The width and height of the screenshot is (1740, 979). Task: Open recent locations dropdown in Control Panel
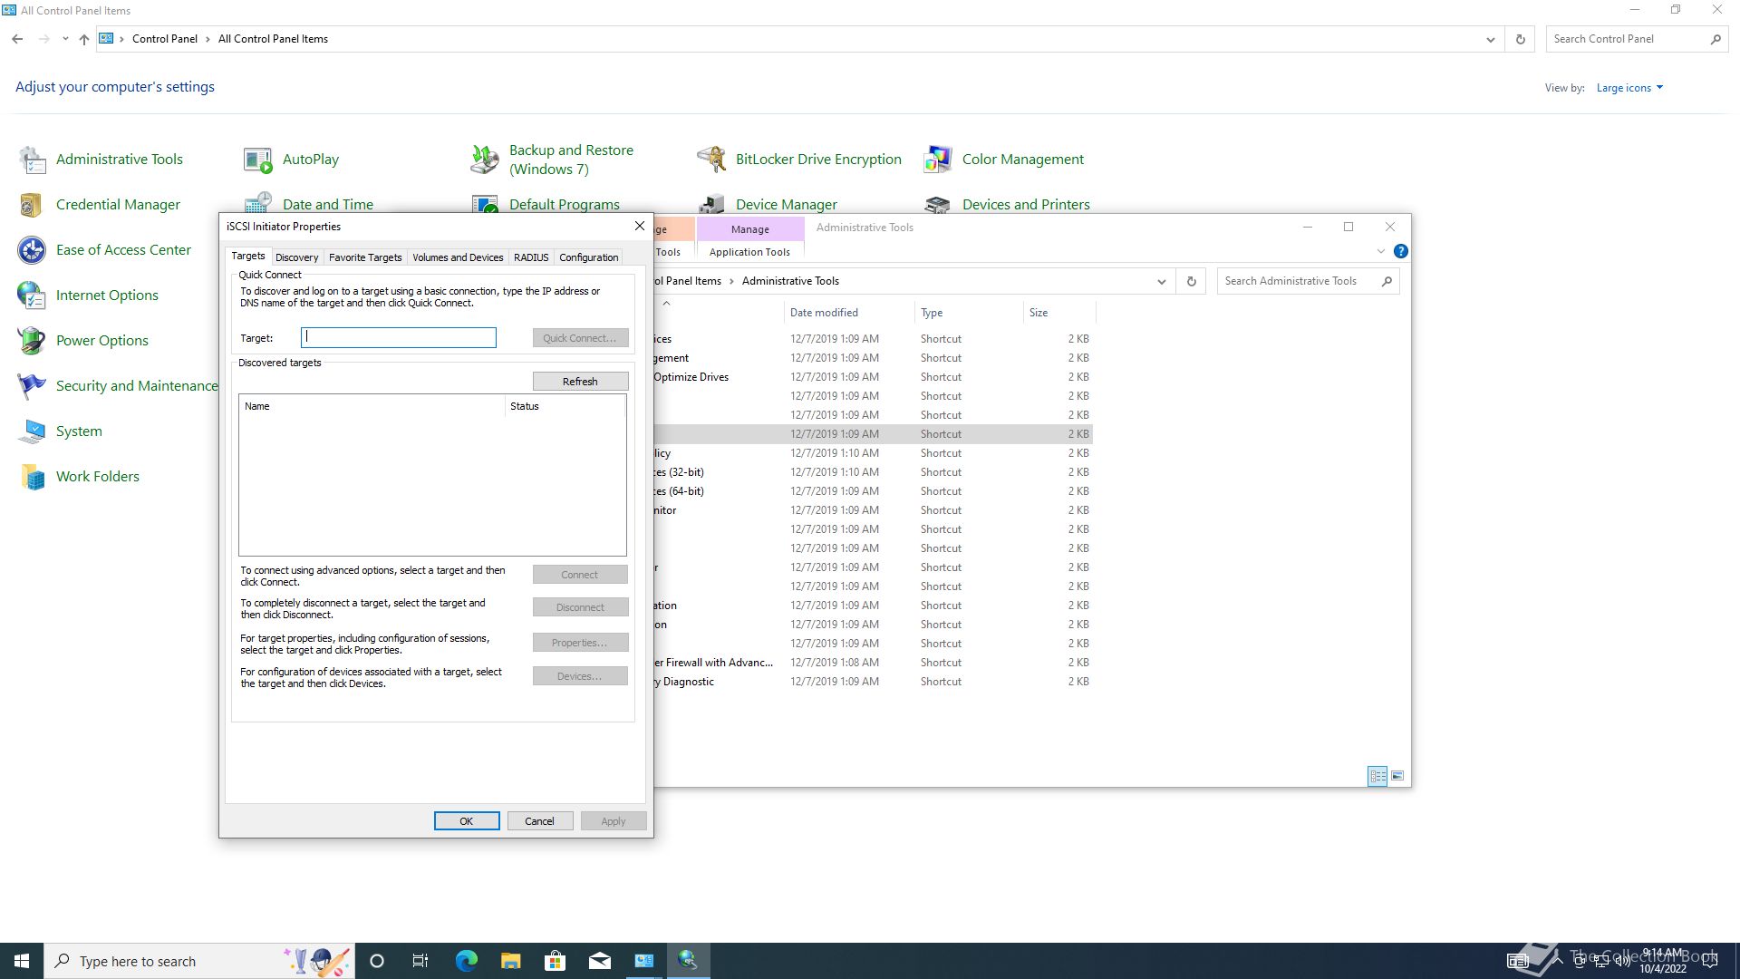click(x=65, y=39)
